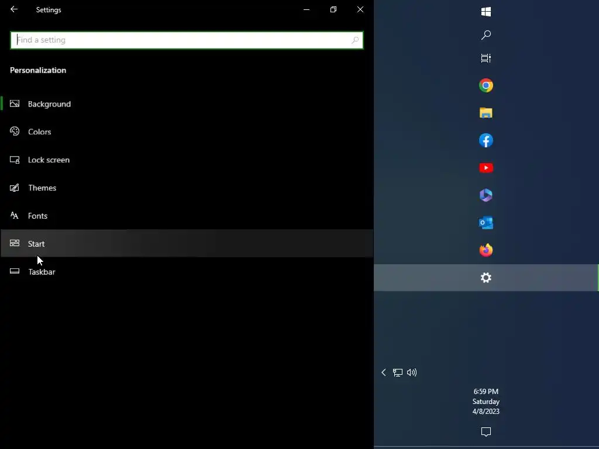Click the Background picture icon

15,103
